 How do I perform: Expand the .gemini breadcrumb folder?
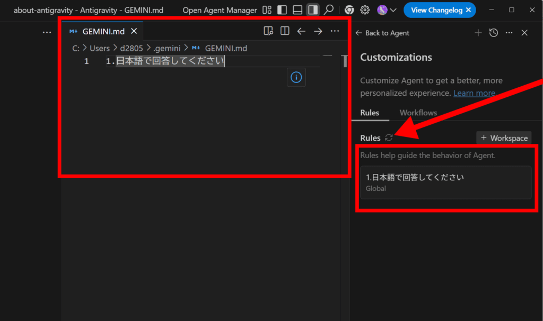pos(167,48)
